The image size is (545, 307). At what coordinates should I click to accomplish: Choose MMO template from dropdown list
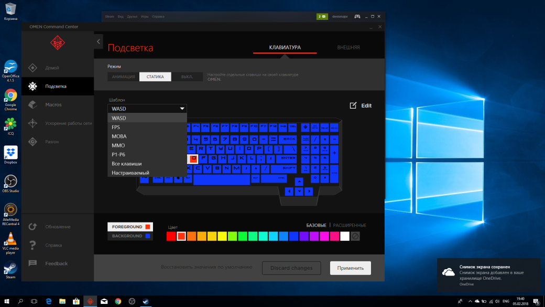[x=147, y=145]
